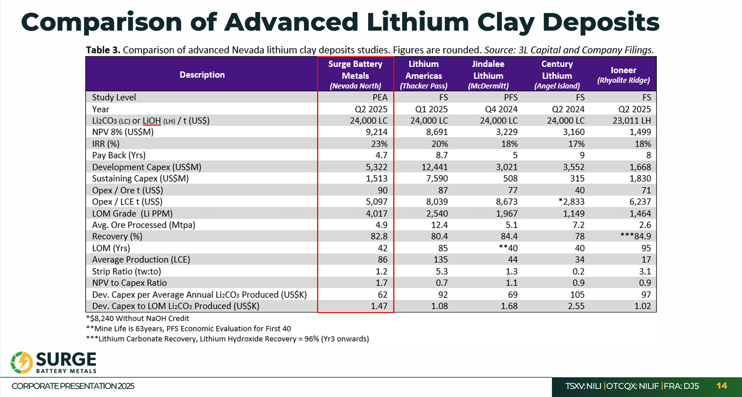Select the IRR (%) row label
This screenshot has width=742, height=397.
click(106, 144)
